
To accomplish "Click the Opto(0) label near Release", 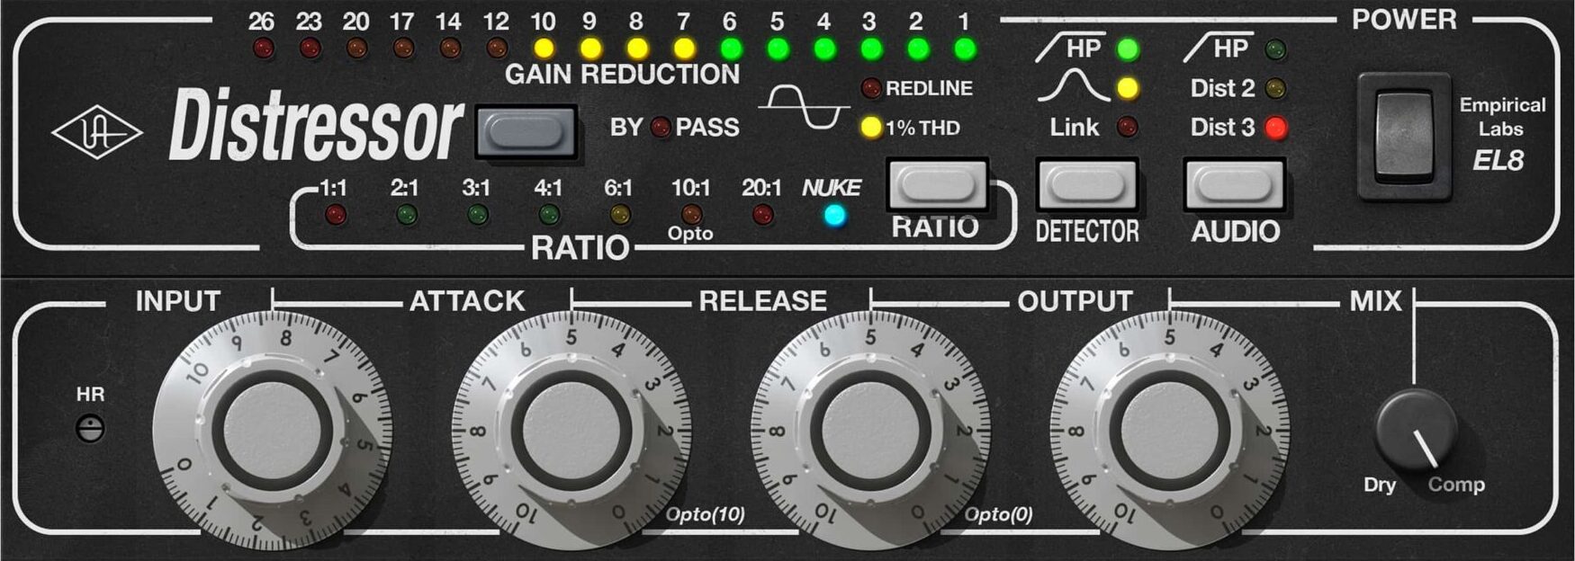I will 998,514.
